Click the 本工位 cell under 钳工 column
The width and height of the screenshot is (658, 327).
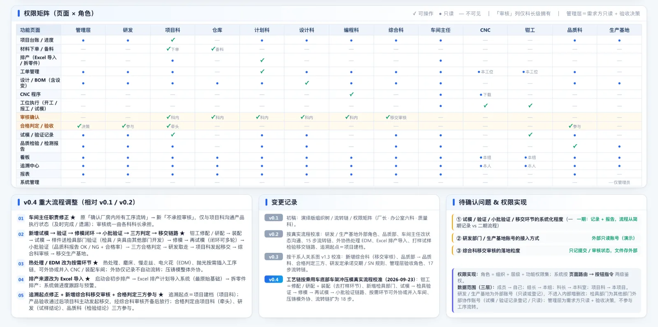pyautogui.click(x=530, y=72)
